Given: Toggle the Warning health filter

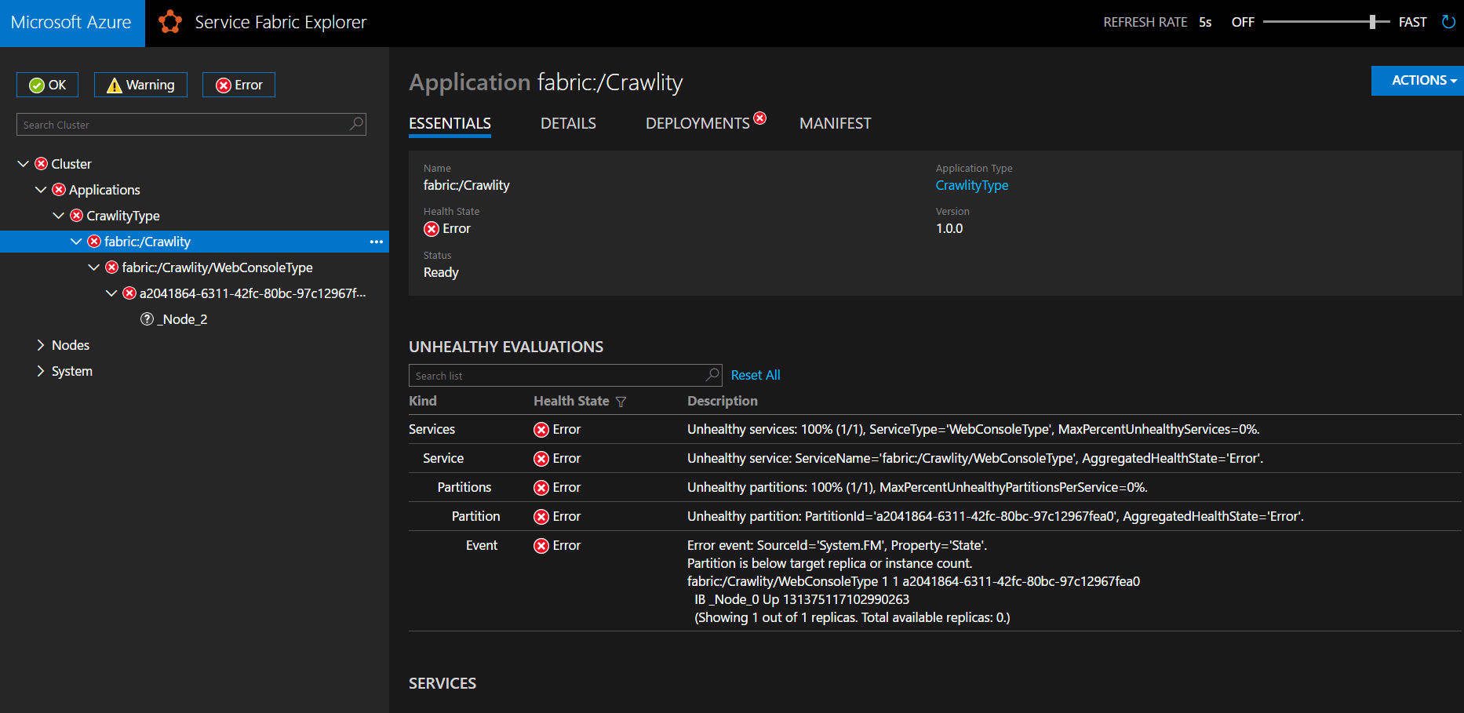Looking at the screenshot, I should (x=140, y=84).
